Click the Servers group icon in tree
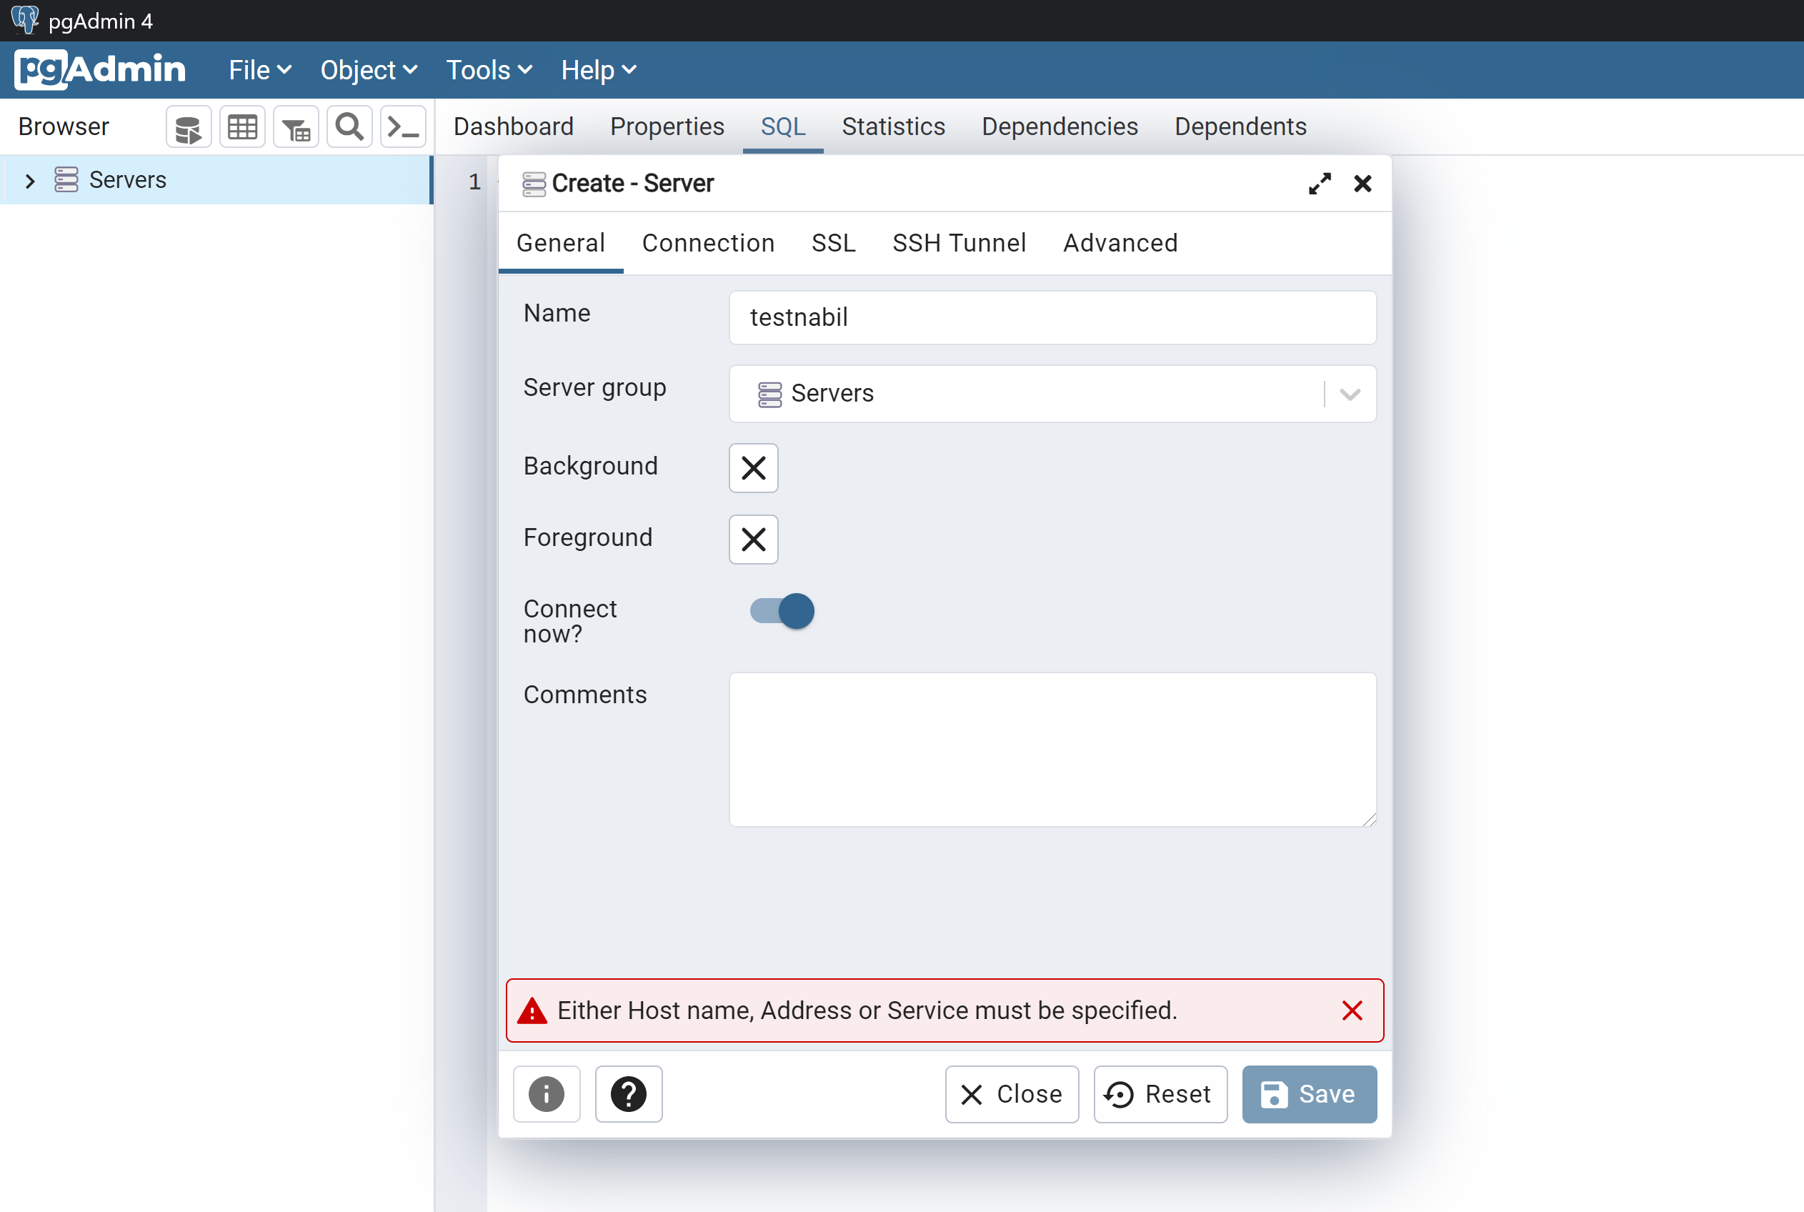Viewport: 1804px width, 1212px height. tap(66, 179)
